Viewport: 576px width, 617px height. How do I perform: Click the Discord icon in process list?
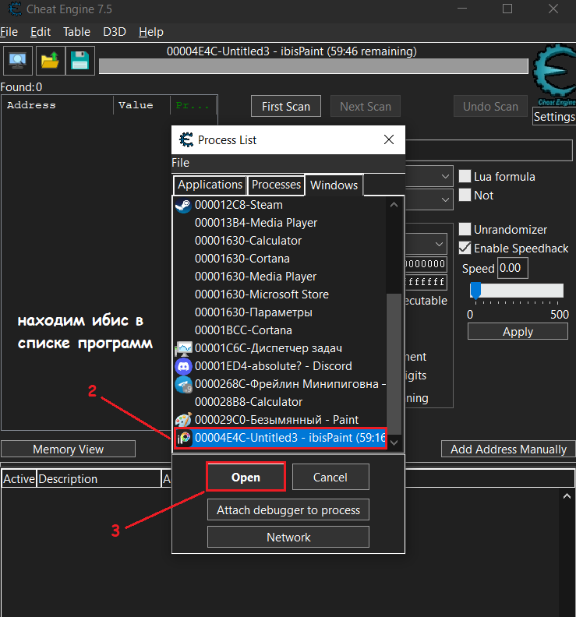[x=183, y=366]
